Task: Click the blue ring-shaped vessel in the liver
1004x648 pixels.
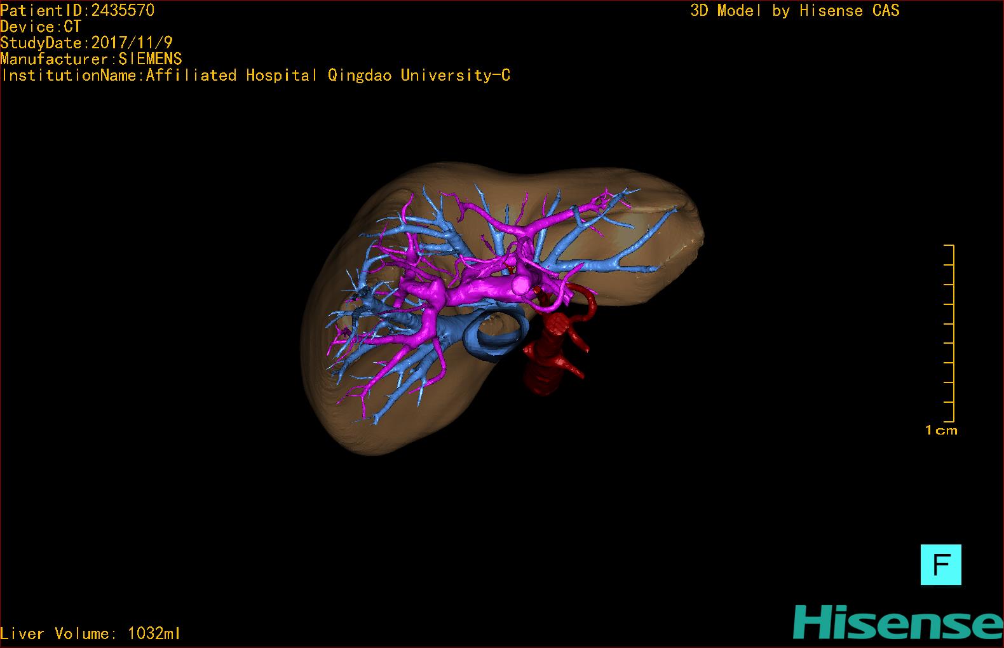Action: [x=496, y=333]
